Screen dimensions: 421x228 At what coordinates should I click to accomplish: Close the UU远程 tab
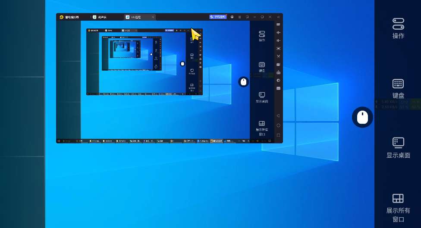point(153,17)
